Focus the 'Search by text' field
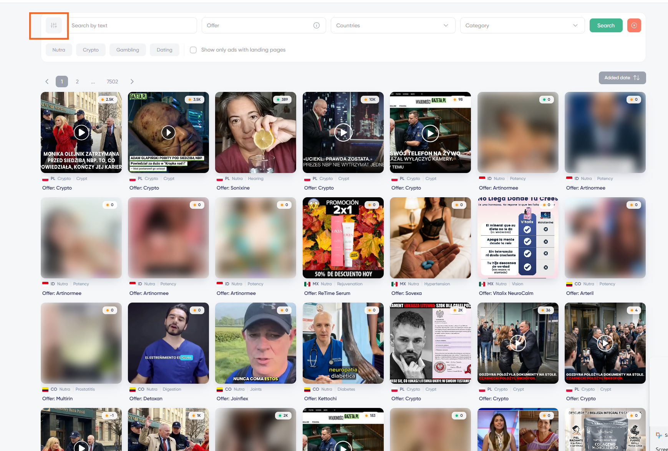Viewport: 668px width, 451px height. point(133,25)
